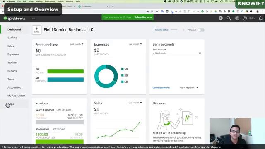Open the Create plus icon
This screenshot has height=149, width=265.
click(220, 18)
